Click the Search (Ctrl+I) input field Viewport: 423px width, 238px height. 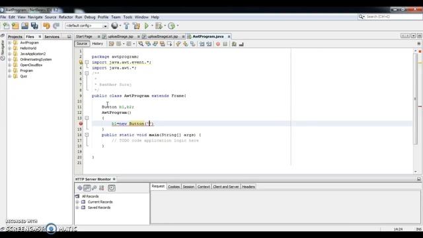pyautogui.click(x=393, y=17)
